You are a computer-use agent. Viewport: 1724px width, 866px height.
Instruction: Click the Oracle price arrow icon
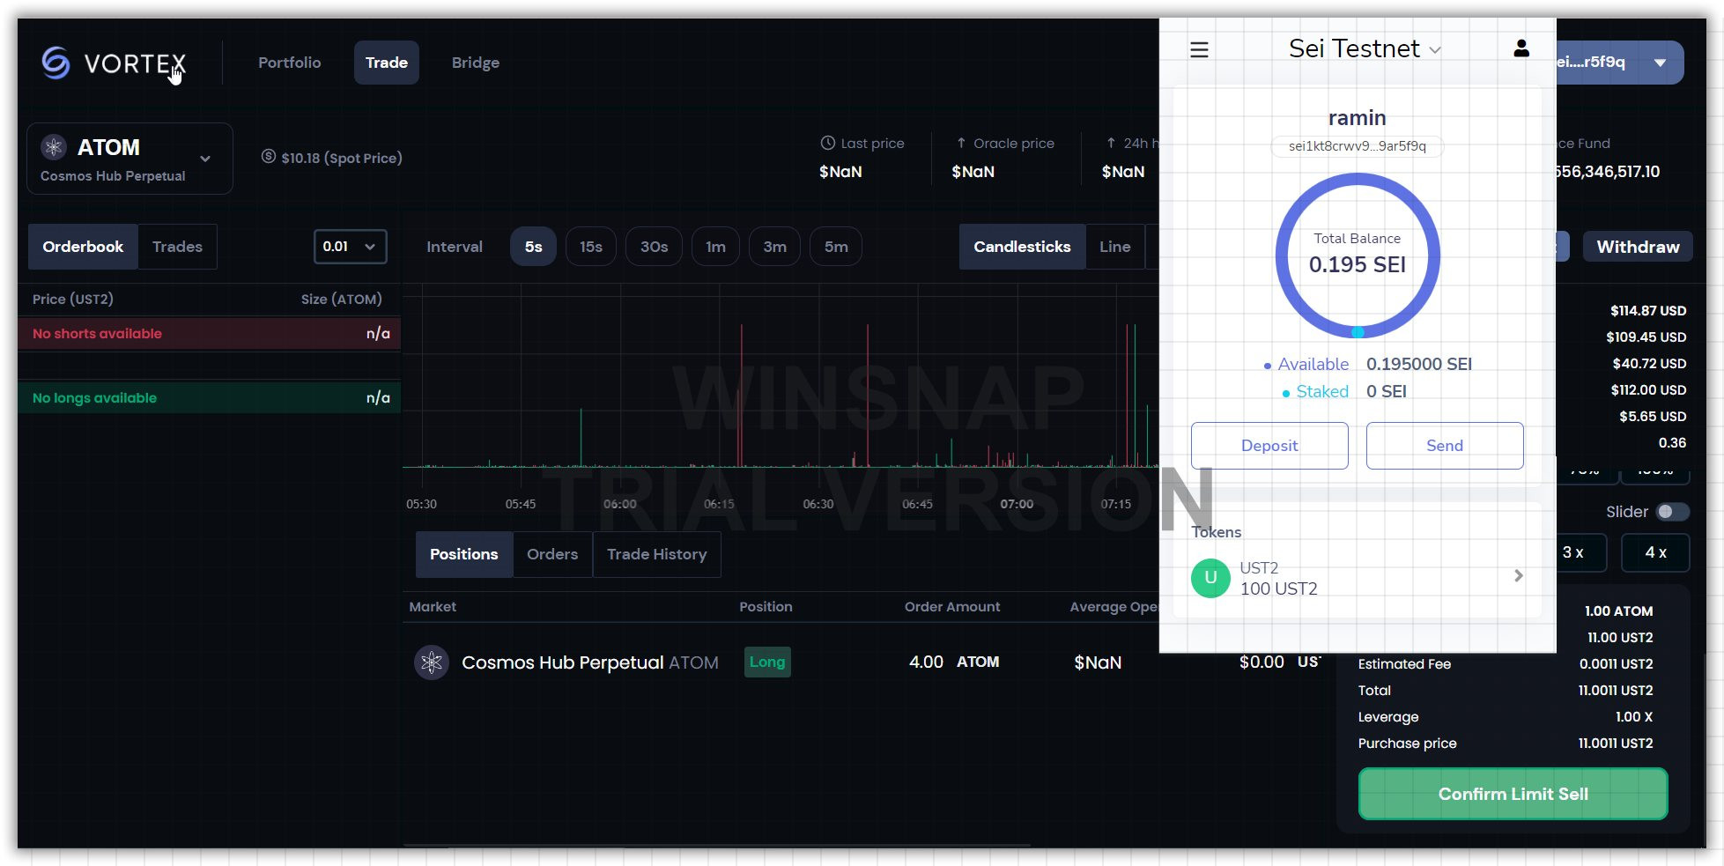coord(961,143)
